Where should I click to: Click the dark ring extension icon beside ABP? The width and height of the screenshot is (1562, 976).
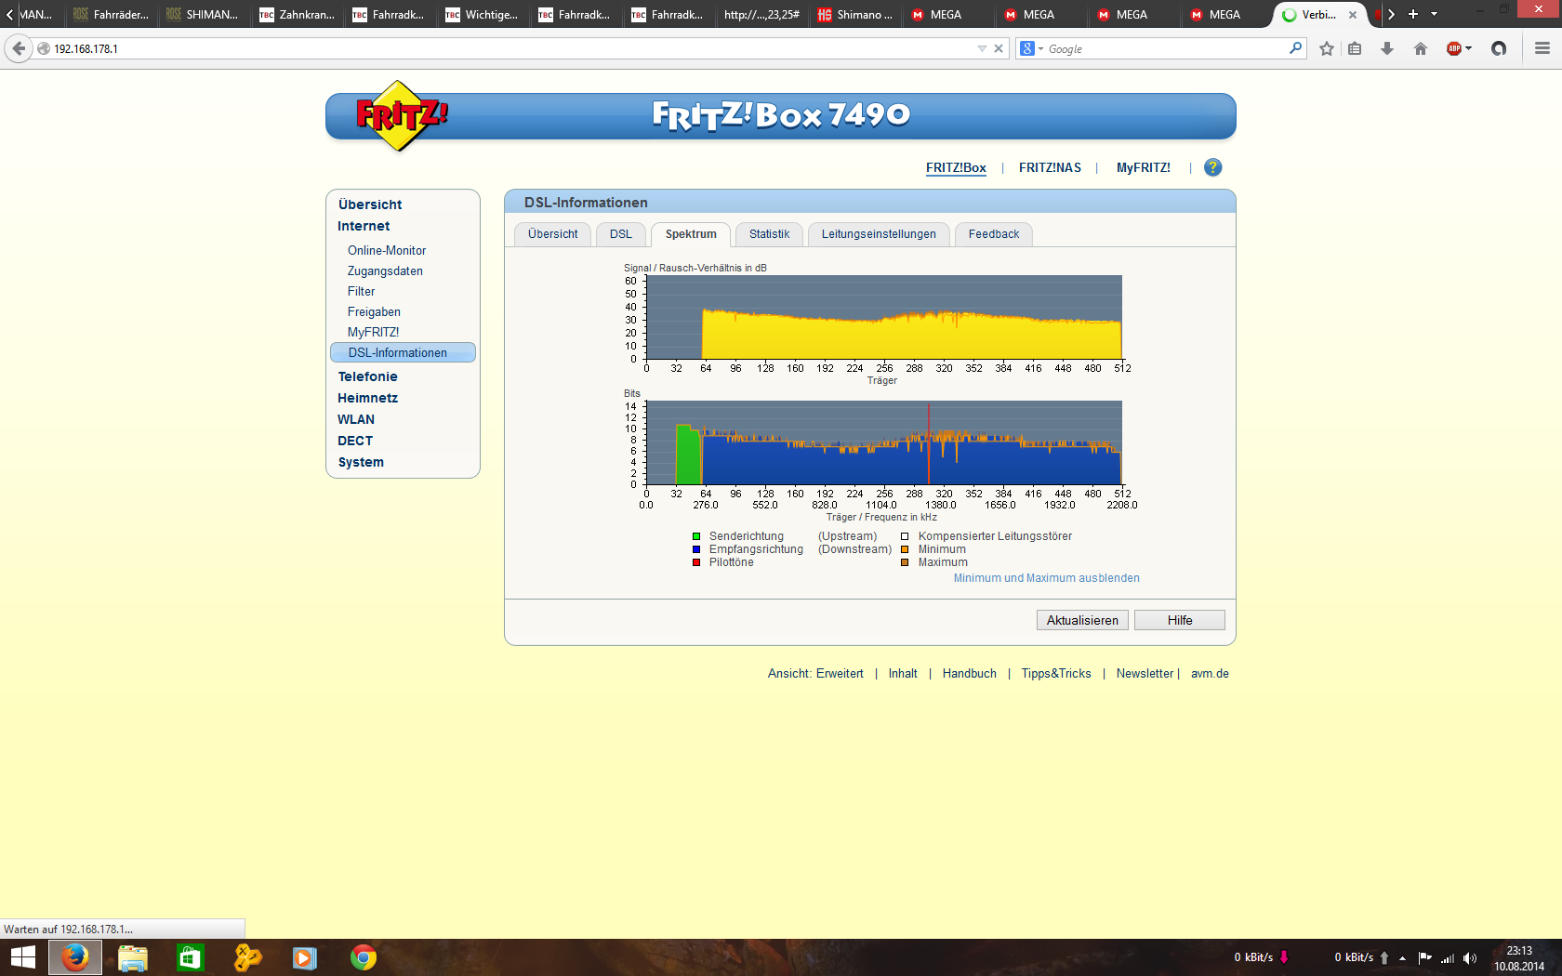(x=1499, y=48)
